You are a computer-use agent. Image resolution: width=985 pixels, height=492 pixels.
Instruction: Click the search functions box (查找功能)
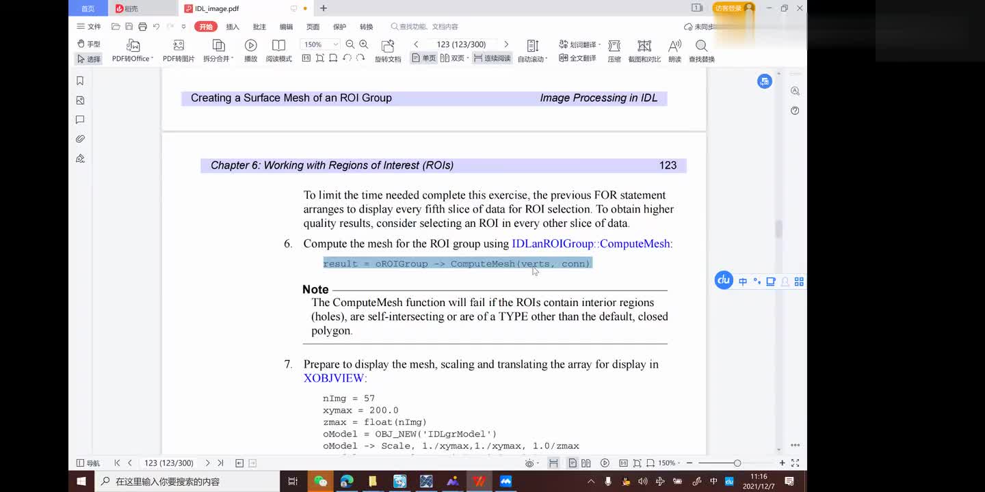click(424, 27)
